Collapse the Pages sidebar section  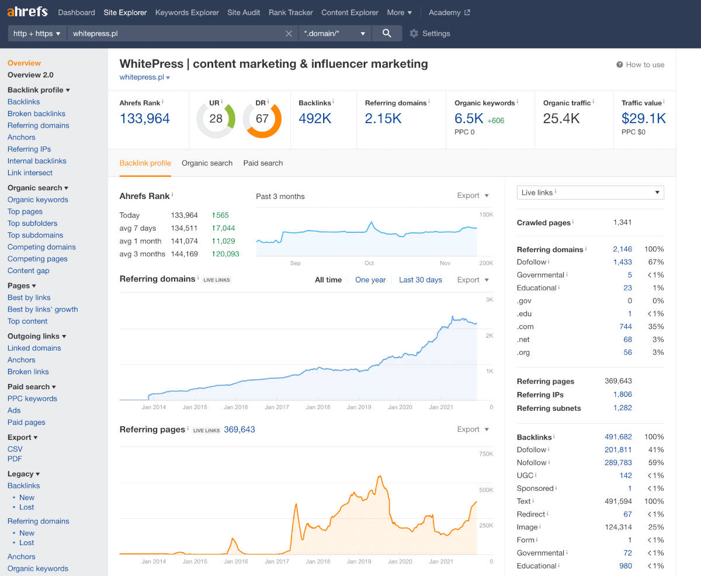tap(22, 285)
